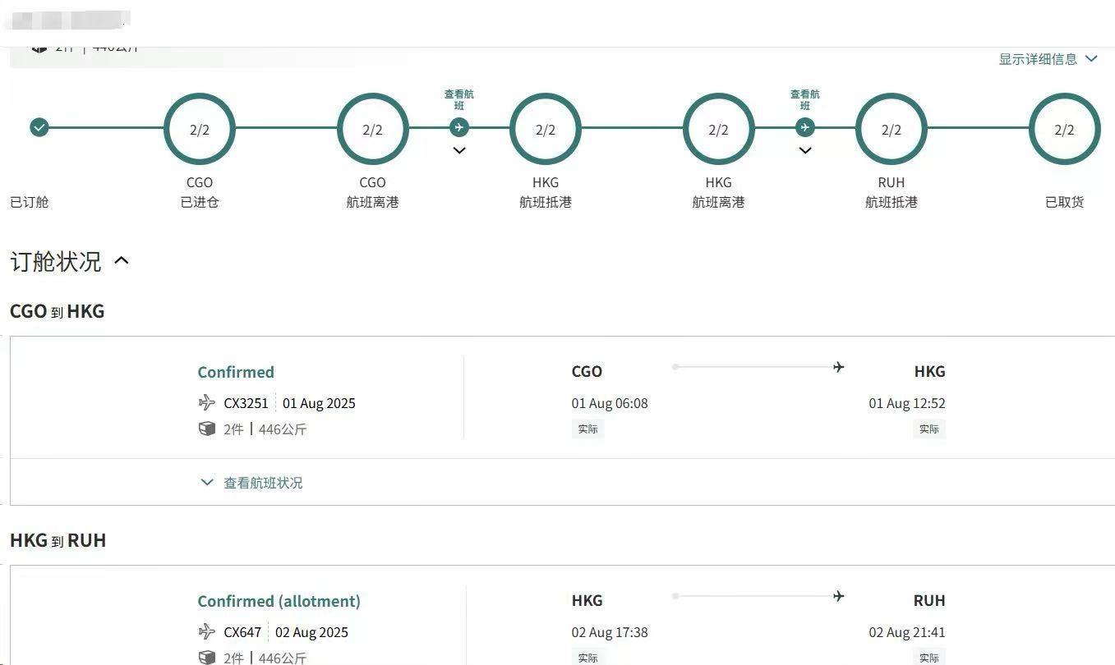
Task: Click package icon under flight CX3251
Action: [207, 429]
